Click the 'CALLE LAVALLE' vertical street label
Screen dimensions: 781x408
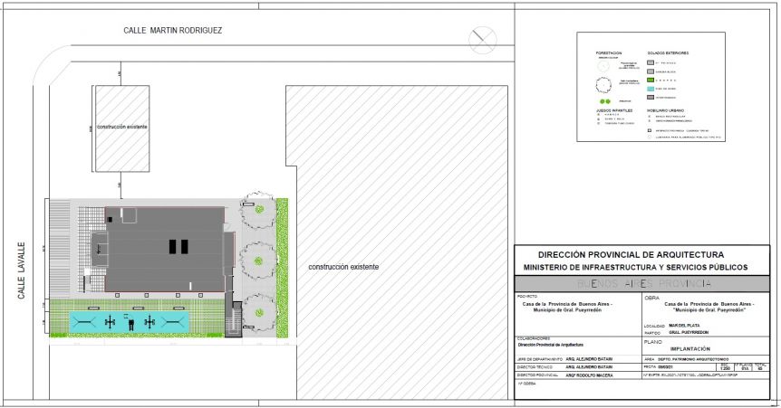click(x=22, y=270)
